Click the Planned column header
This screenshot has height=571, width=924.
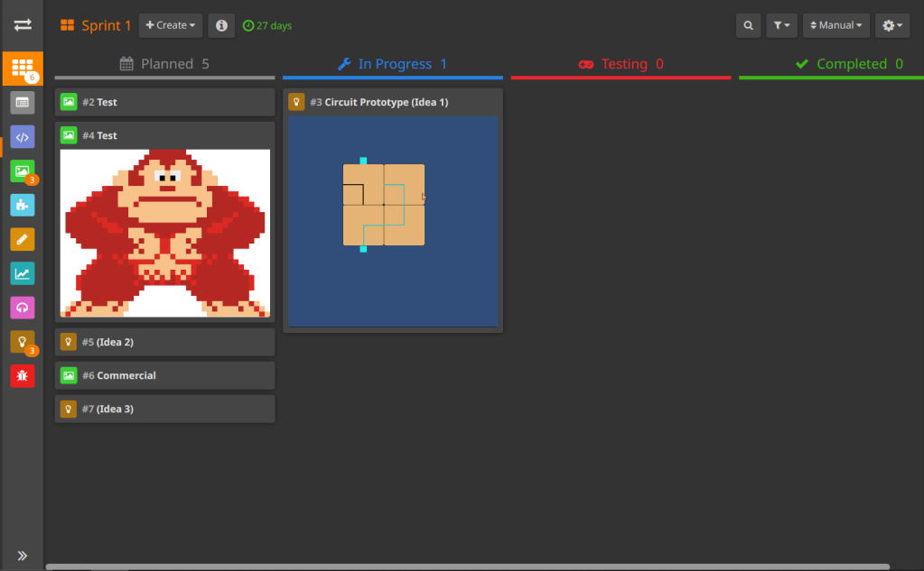click(164, 64)
